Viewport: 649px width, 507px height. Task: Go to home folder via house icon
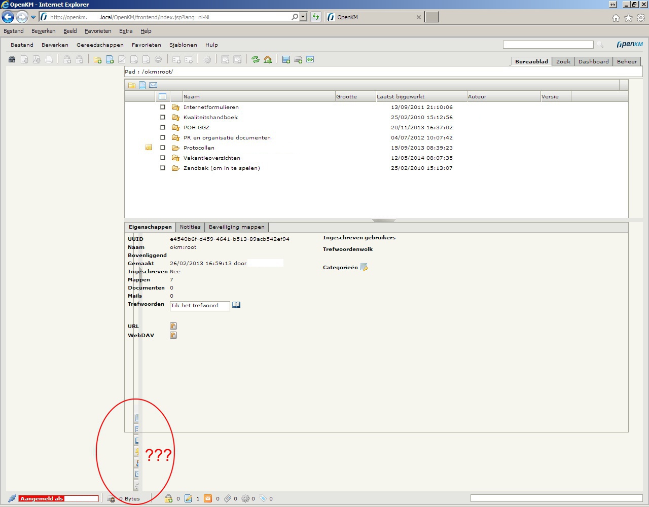coord(268,60)
